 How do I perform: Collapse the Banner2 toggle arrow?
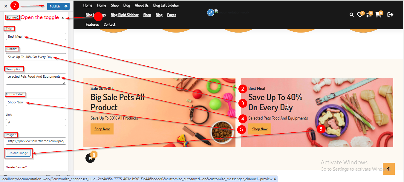point(62,18)
